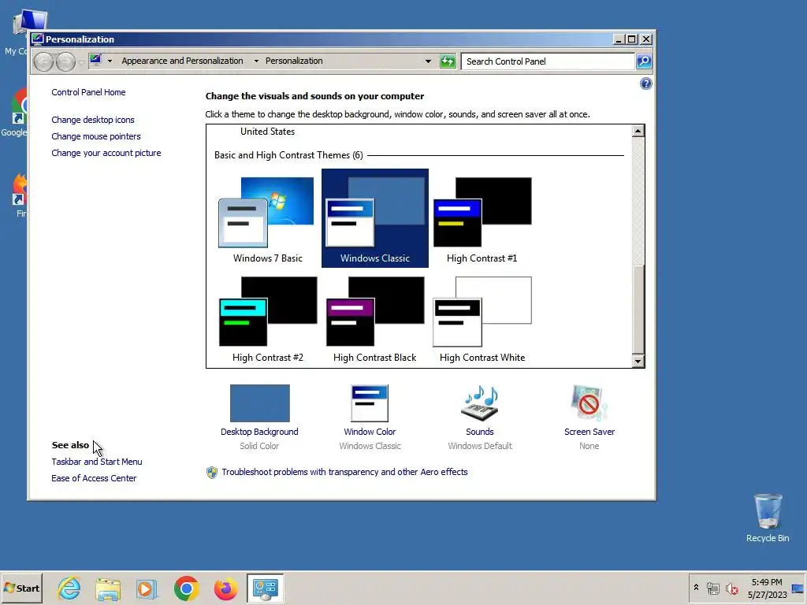Click Personalization breadcrumb in address bar

tap(294, 61)
